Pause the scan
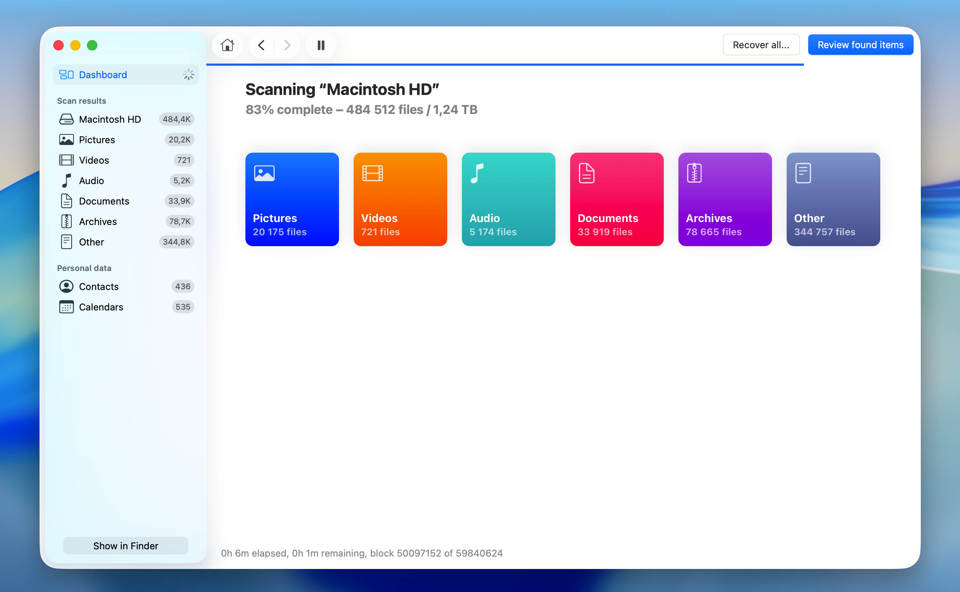Viewport: 960px width, 592px height. point(321,45)
